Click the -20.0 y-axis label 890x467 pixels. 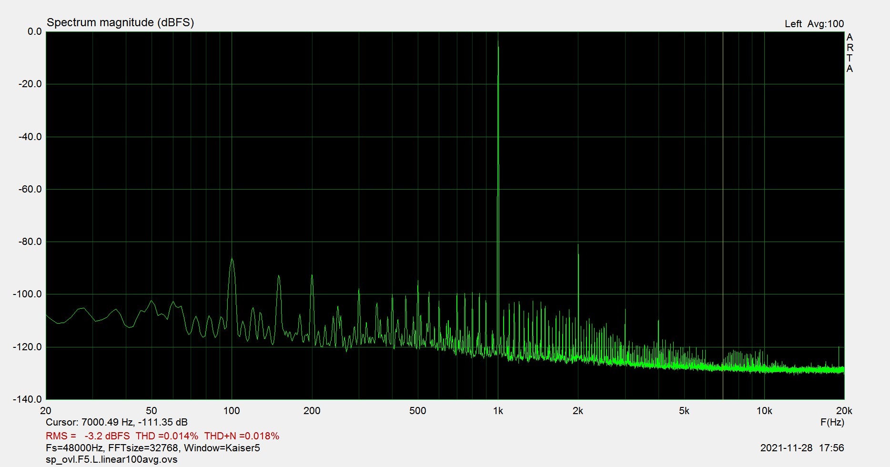pos(30,84)
